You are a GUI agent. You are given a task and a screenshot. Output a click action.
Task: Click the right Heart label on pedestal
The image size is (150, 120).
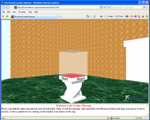81,79
